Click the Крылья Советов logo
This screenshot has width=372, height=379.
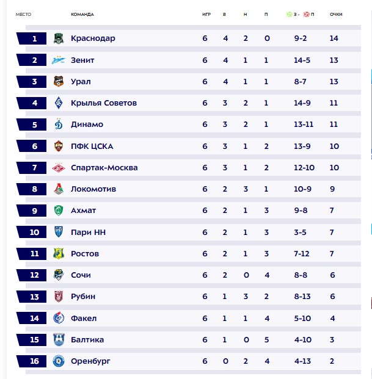click(59, 103)
